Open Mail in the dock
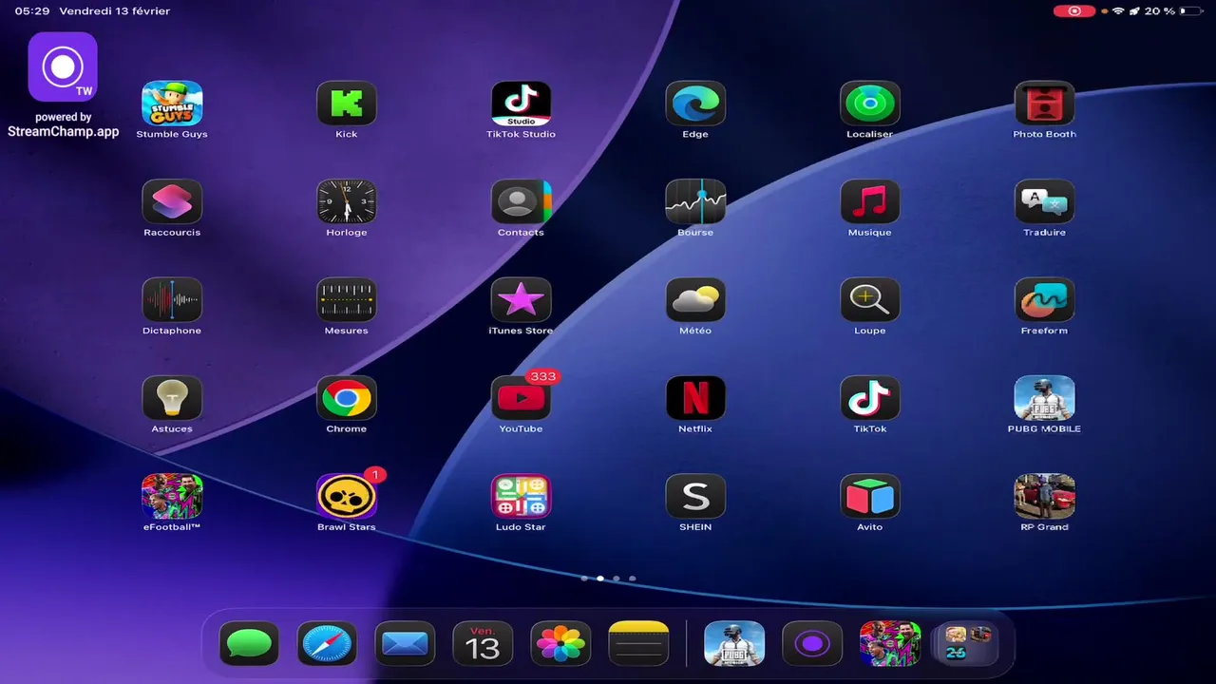The height and width of the screenshot is (684, 1216). (x=405, y=644)
